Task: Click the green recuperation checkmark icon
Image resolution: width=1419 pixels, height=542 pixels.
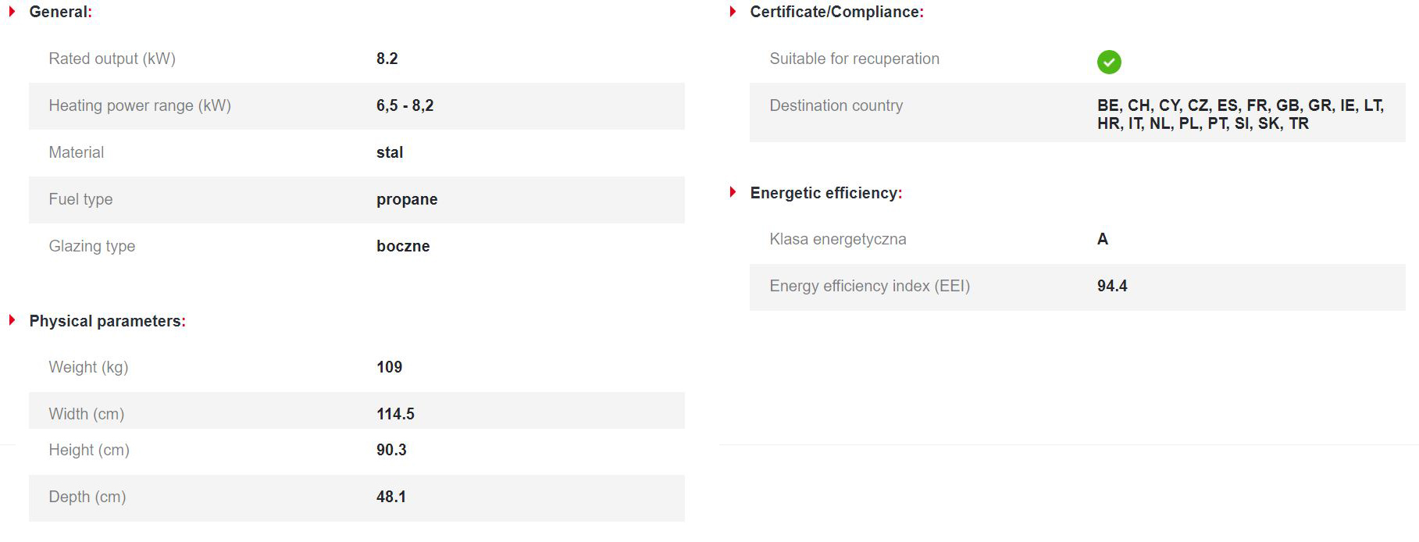Action: click(x=1108, y=62)
